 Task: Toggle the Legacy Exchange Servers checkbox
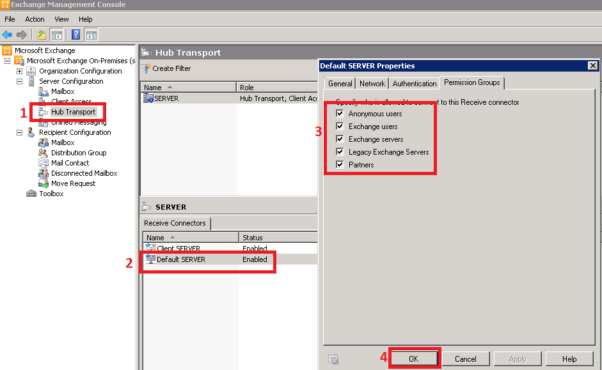(340, 152)
